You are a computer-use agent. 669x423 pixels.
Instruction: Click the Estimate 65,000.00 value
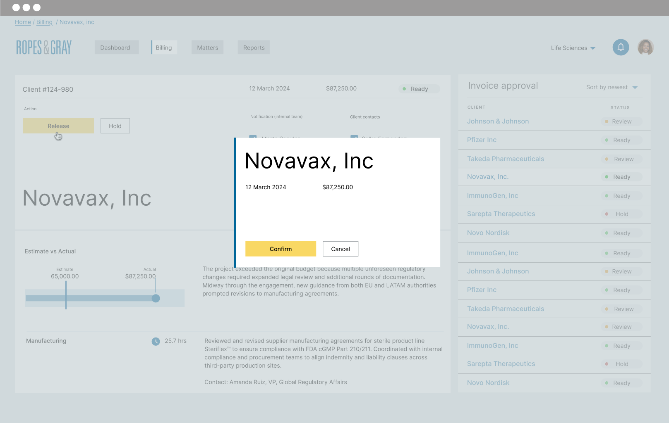click(65, 276)
